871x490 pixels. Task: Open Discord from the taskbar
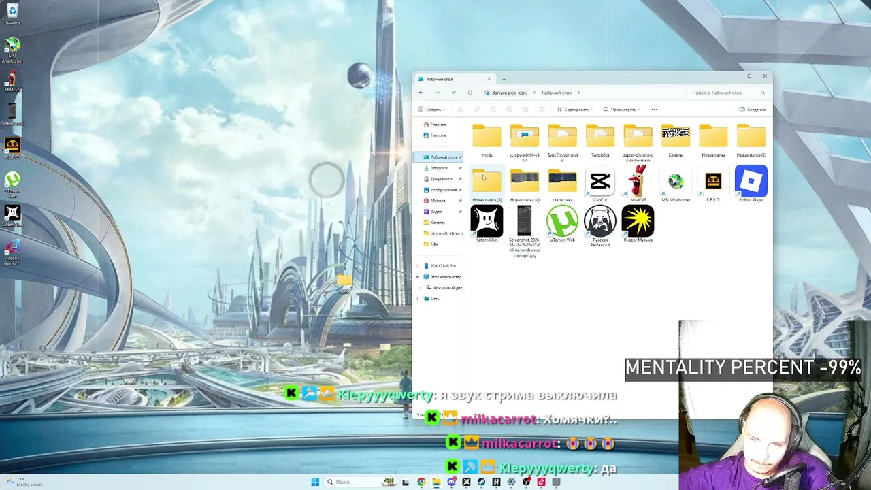(451, 482)
